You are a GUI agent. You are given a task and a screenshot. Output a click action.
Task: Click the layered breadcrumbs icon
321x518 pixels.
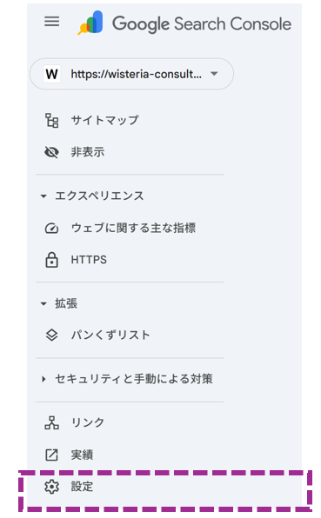coord(51,335)
